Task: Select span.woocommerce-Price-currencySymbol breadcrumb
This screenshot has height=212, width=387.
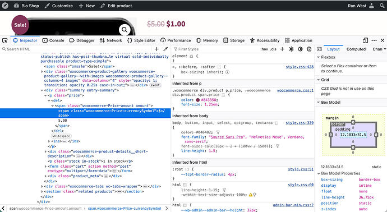Action: tap(125, 208)
